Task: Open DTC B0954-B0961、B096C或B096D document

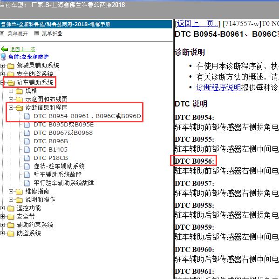Action: pos(88,116)
